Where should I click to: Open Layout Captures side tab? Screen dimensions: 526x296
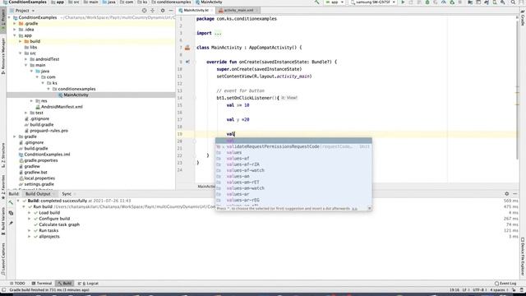point(3,260)
